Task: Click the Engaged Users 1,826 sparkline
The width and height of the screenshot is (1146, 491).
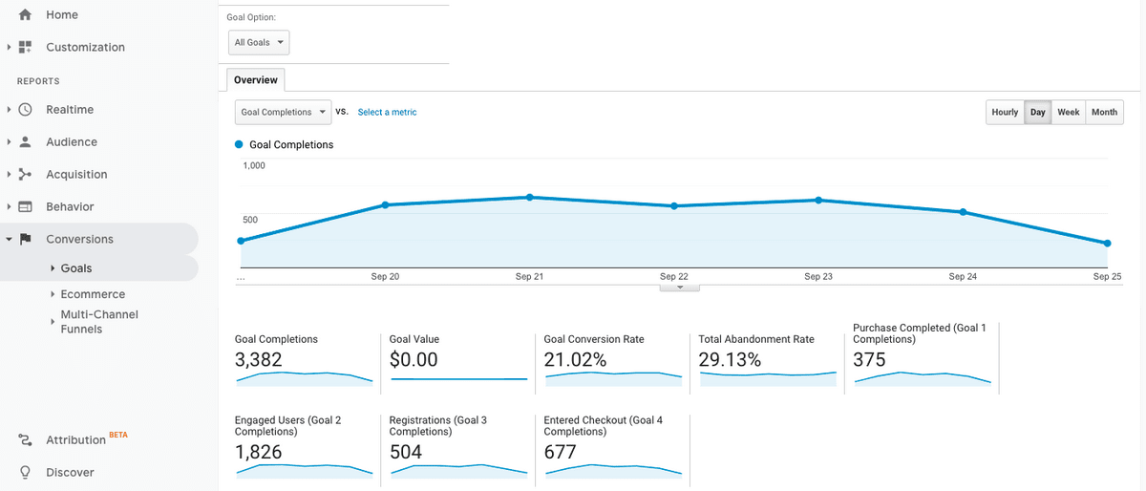Action: (x=304, y=470)
